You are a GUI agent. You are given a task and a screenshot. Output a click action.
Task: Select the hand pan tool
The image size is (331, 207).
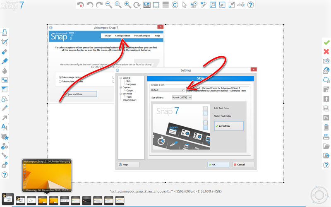click(5, 32)
